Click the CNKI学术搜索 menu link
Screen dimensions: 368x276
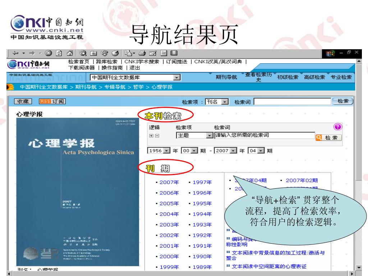pyautogui.click(x=142, y=62)
